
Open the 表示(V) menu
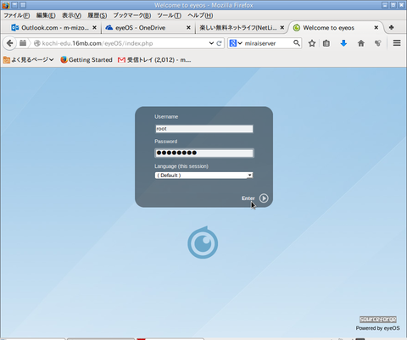coord(71,15)
